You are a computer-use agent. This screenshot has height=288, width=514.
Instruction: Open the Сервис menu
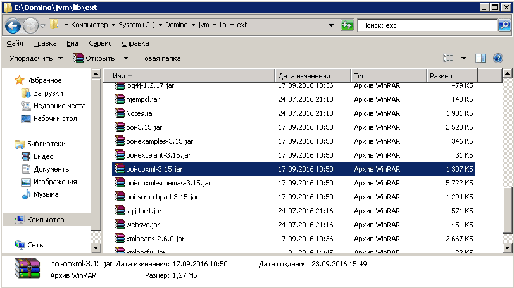click(100, 43)
